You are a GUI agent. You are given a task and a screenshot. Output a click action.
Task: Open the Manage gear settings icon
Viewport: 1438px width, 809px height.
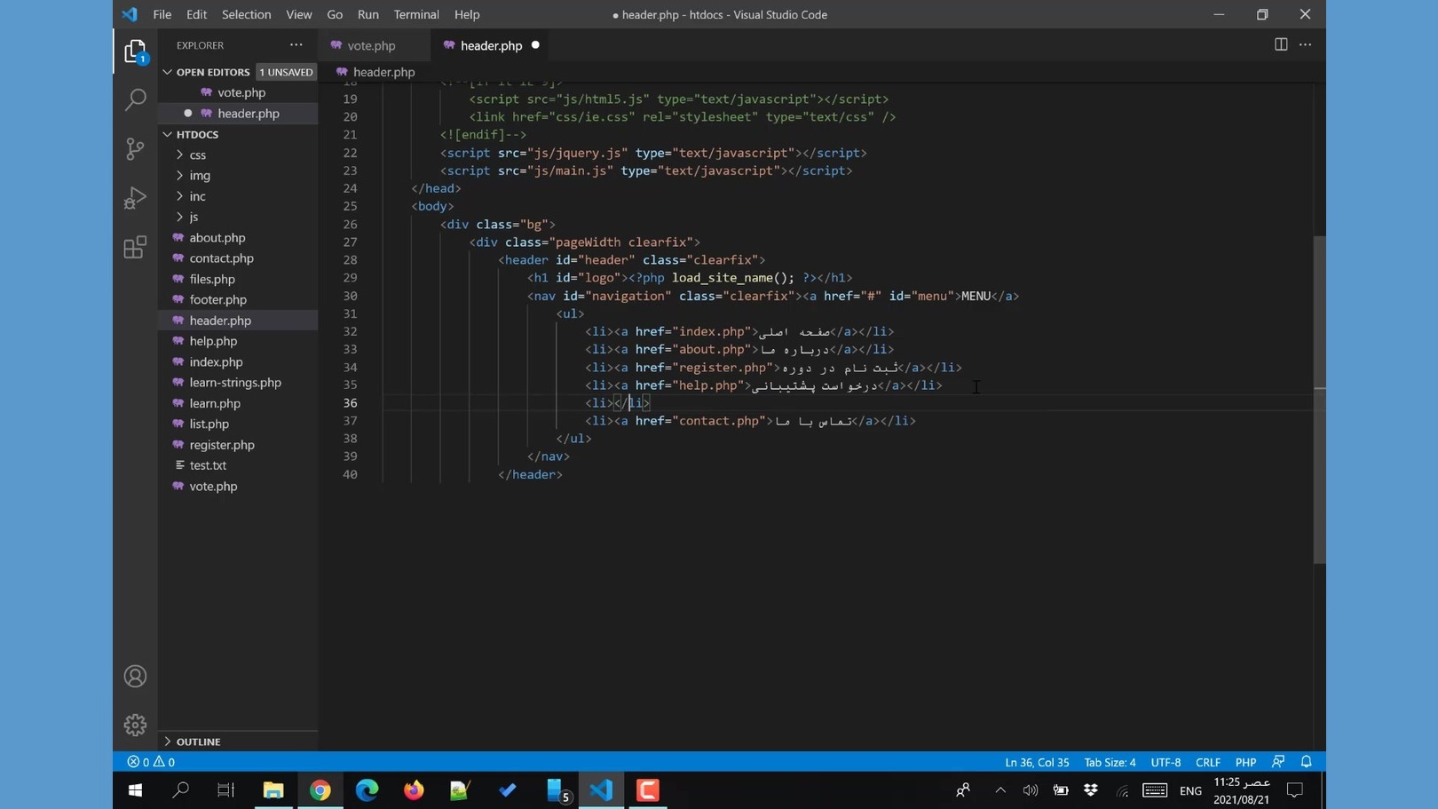(x=135, y=726)
